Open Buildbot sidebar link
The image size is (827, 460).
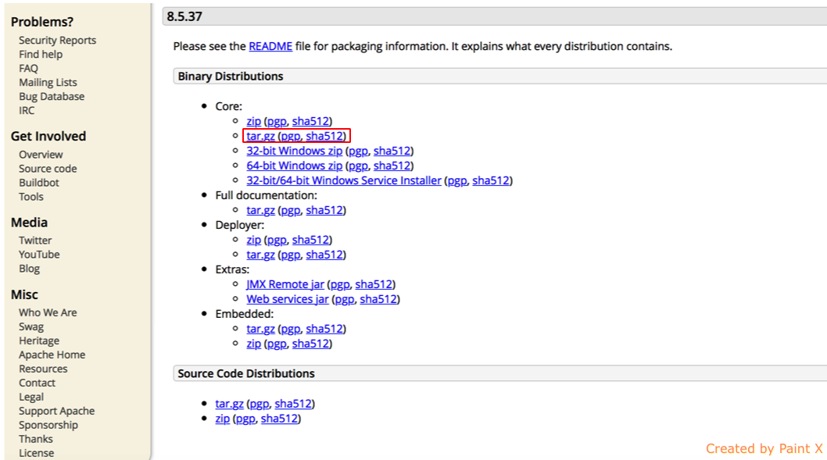39,183
